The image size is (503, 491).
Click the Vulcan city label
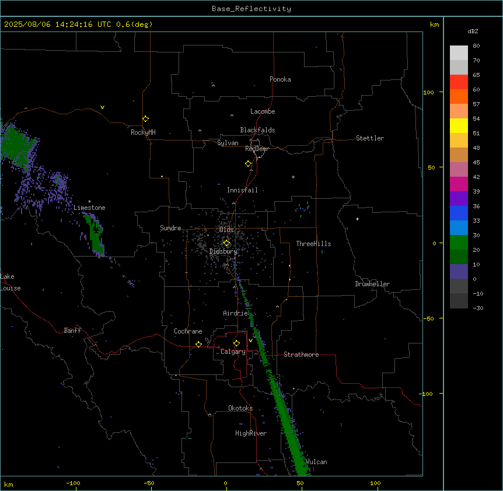coord(317,462)
